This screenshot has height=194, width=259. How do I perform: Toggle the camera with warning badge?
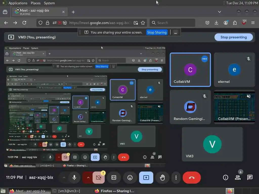(x=99, y=178)
